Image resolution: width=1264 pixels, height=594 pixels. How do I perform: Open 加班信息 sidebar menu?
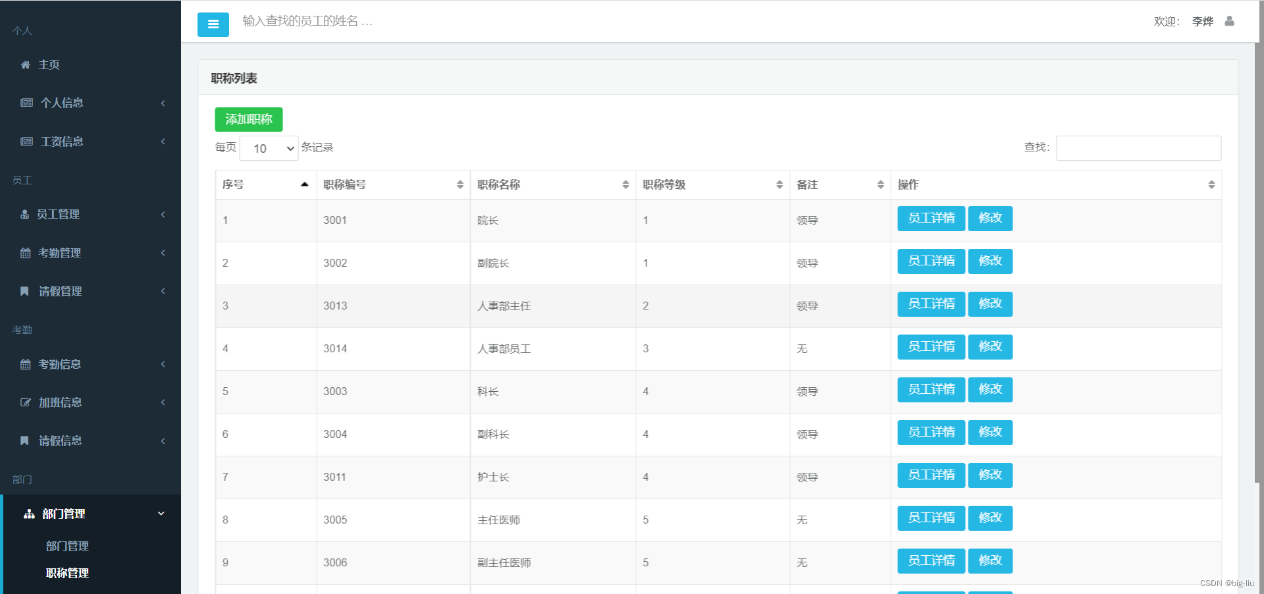click(90, 402)
